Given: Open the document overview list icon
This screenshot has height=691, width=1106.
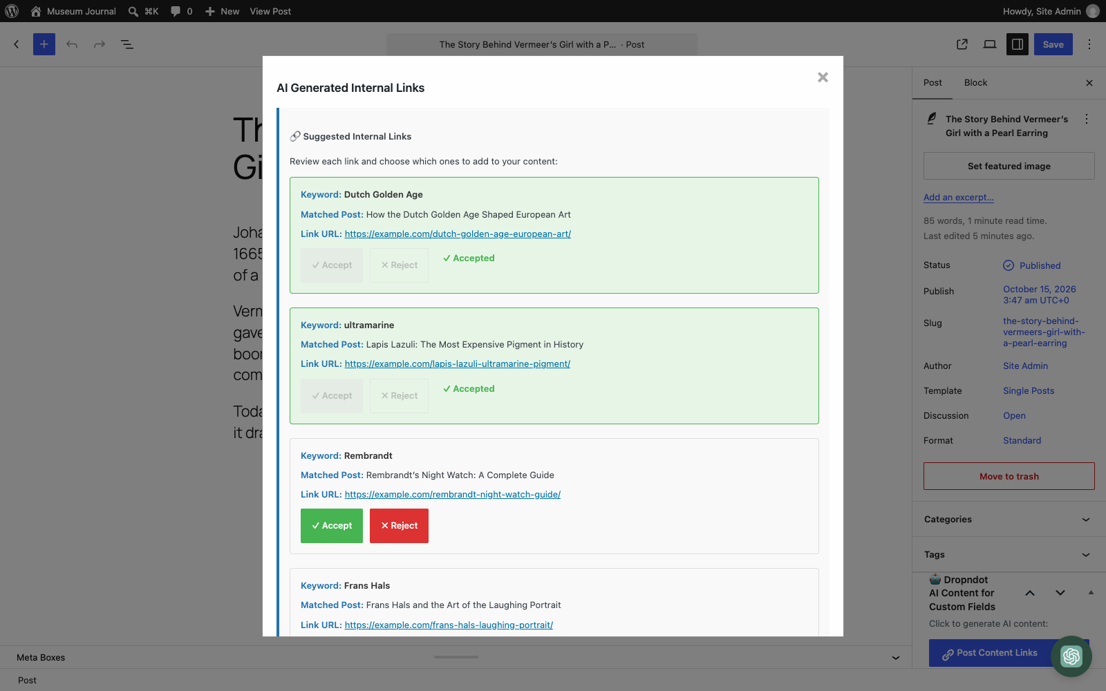Looking at the screenshot, I should tap(127, 44).
